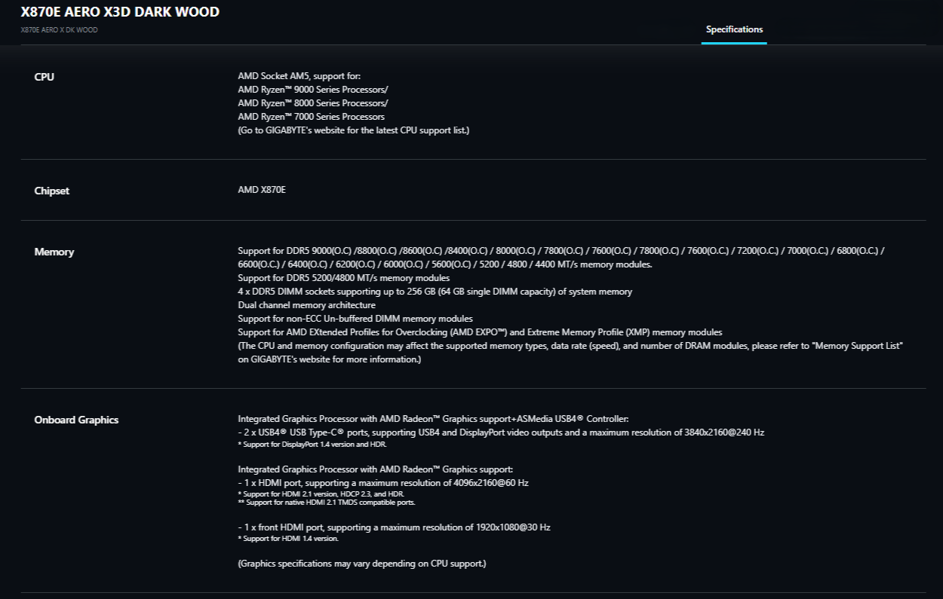Click the AMD Ryzen 8000 Series Processors line
The height and width of the screenshot is (599, 943).
tap(313, 103)
